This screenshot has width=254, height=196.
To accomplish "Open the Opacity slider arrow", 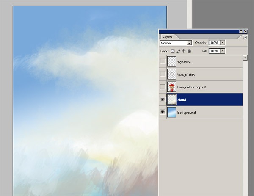I will coord(222,43).
